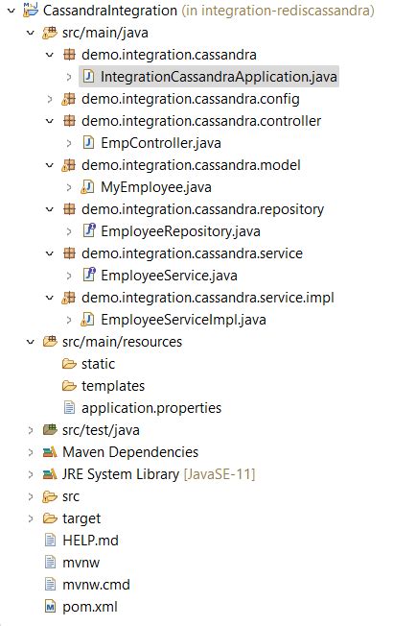Collapse the demo.integration.cassandra.service package
The image size is (393, 626).
(x=50, y=253)
